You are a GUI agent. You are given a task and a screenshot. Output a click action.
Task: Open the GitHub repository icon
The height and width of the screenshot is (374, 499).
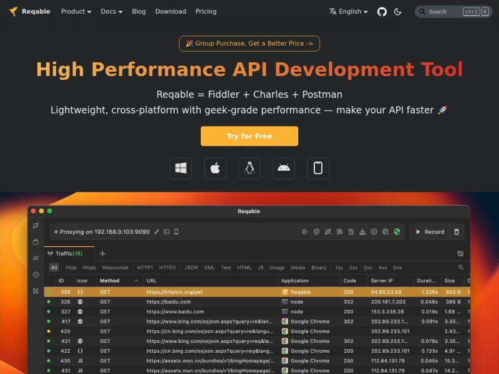[382, 12]
